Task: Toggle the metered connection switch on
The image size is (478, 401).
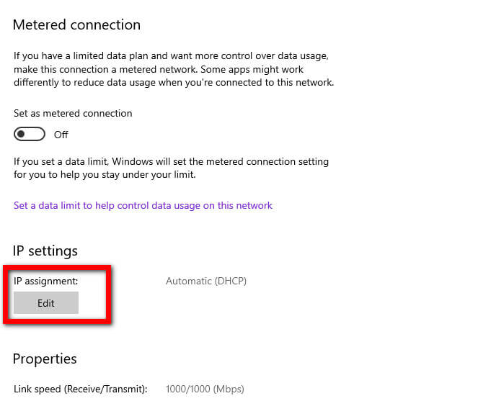Action: coord(30,134)
